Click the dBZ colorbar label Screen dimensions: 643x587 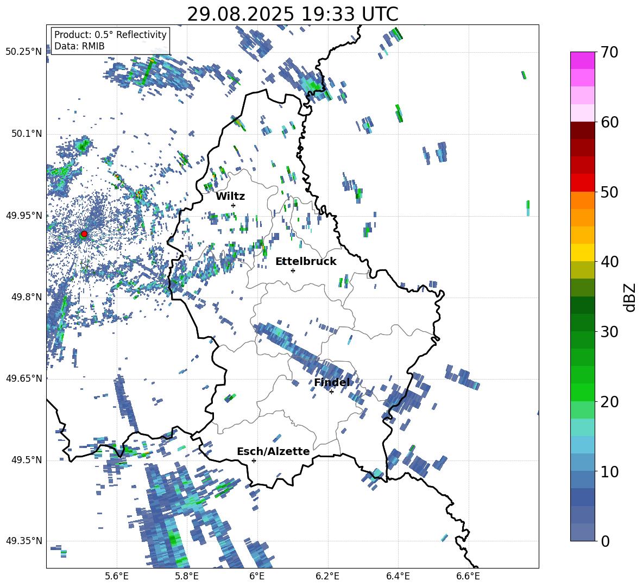[629, 297]
